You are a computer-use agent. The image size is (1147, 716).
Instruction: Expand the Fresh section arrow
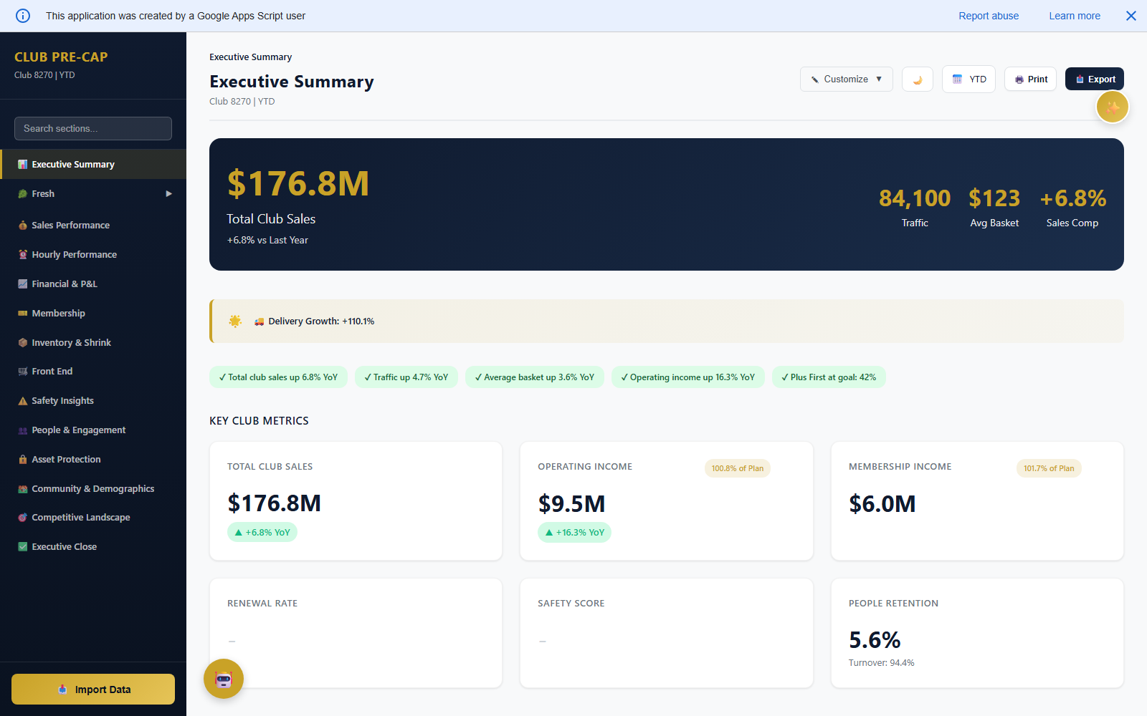169,194
